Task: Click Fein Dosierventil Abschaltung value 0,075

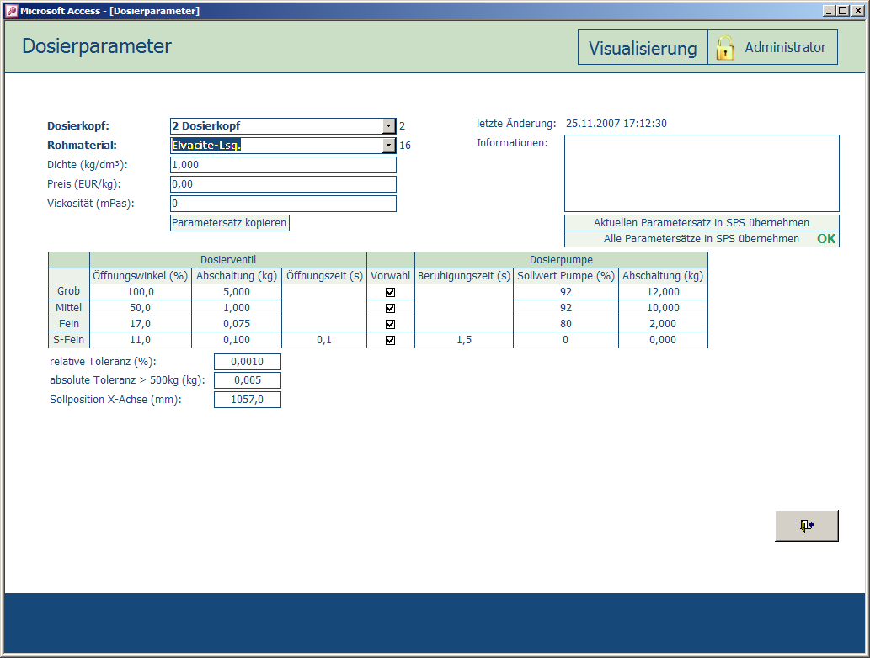Action: point(237,324)
